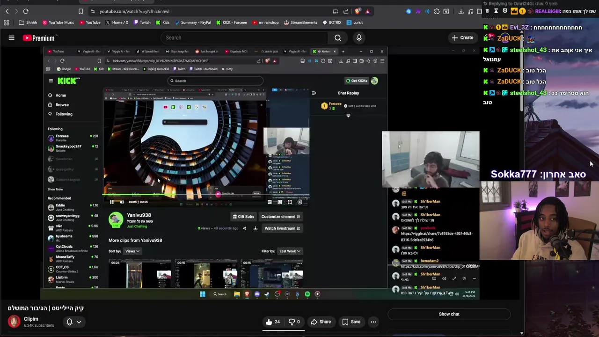
Task: Open Home in the Kick sidebar
Action: [x=57, y=95]
